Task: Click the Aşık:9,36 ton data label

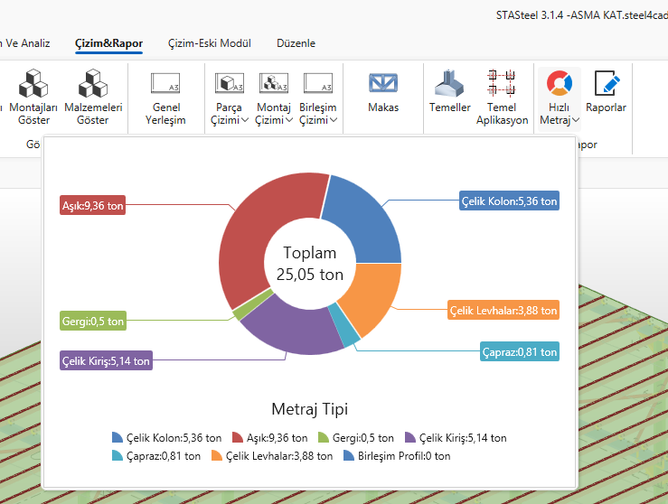Action: coord(92,205)
